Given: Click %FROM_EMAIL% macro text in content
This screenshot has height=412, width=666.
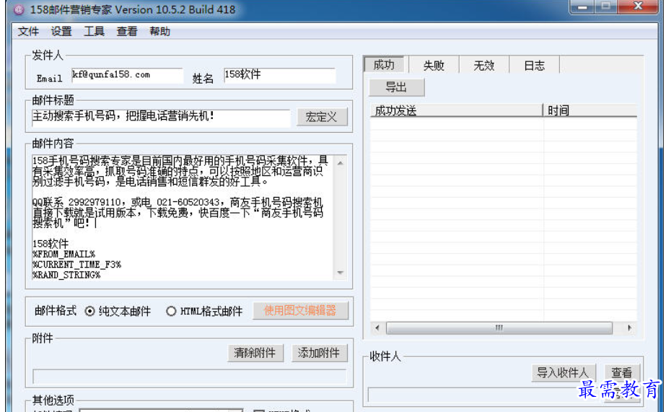Looking at the screenshot, I should [63, 255].
